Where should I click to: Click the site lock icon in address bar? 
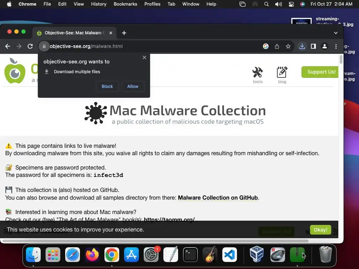44,46
